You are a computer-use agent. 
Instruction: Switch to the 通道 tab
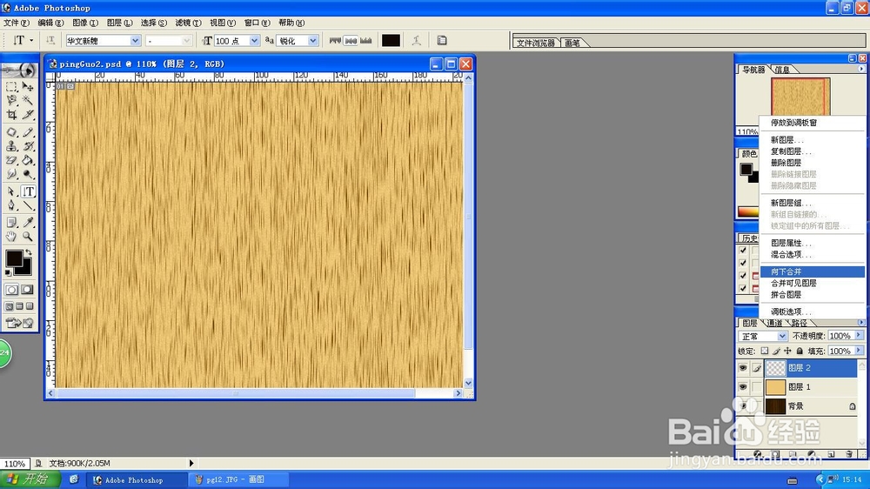pyautogui.click(x=774, y=323)
